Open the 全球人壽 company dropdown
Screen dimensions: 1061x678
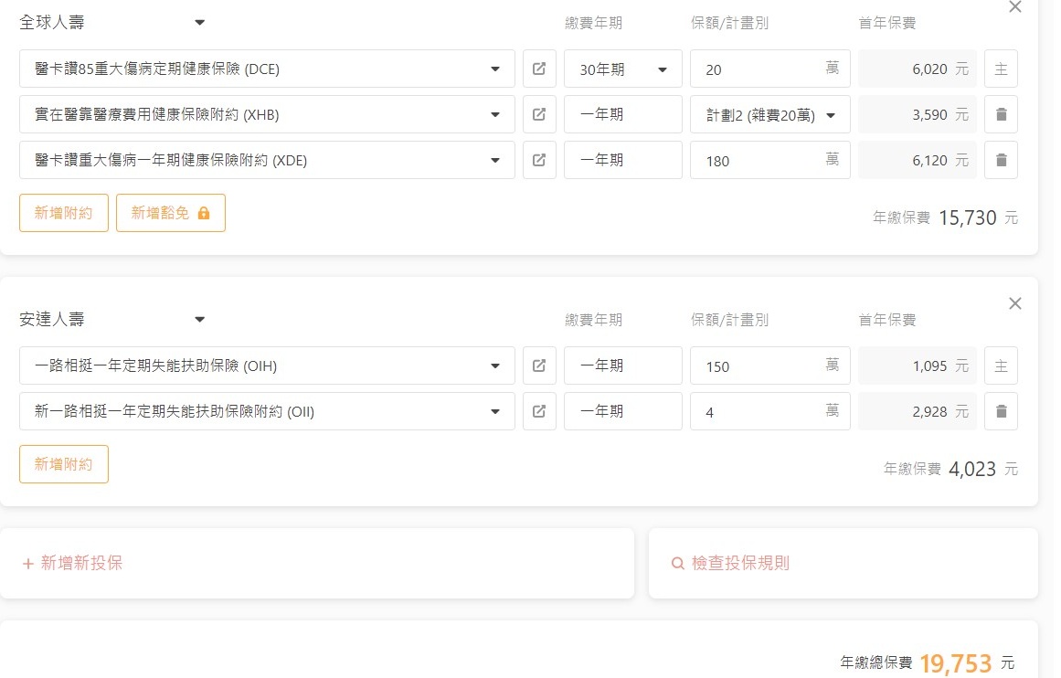(x=200, y=23)
